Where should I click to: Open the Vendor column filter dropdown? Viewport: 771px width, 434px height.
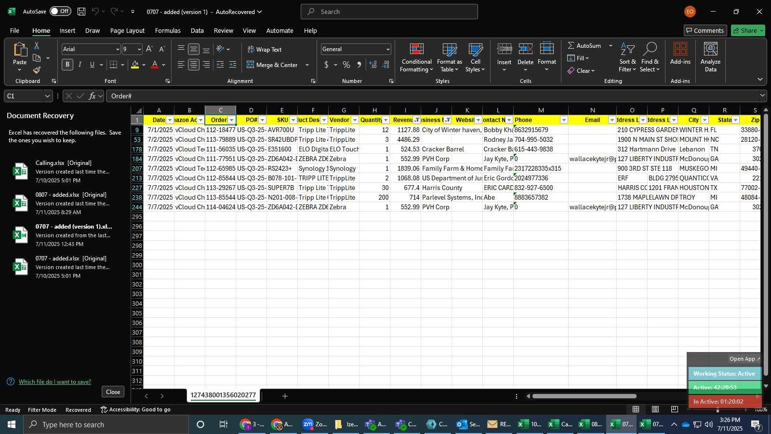tap(355, 120)
